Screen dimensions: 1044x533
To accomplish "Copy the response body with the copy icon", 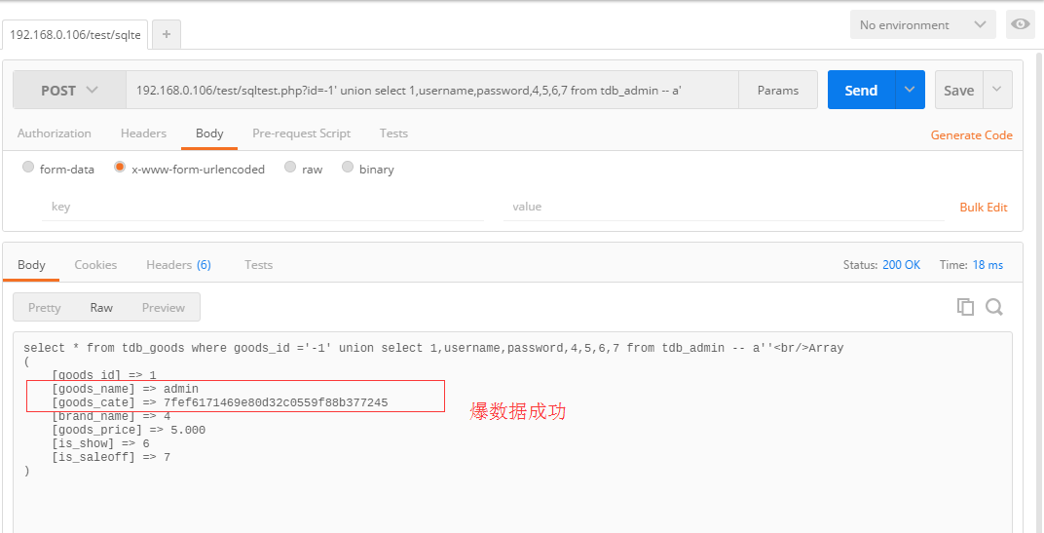I will click(965, 307).
